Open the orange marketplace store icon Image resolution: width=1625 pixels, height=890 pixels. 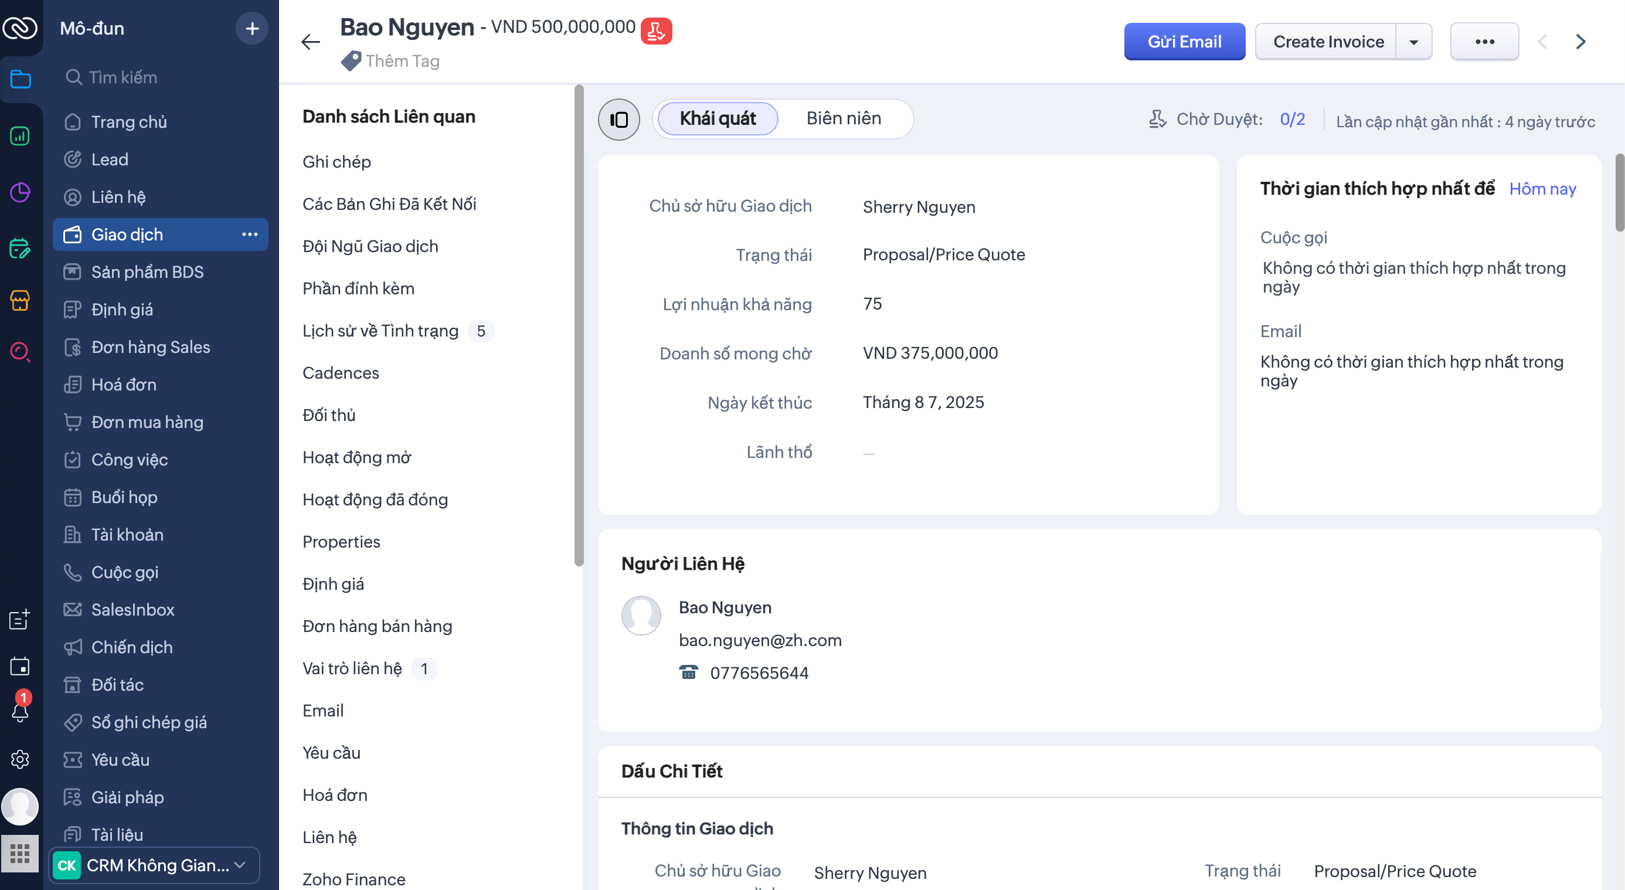click(20, 300)
